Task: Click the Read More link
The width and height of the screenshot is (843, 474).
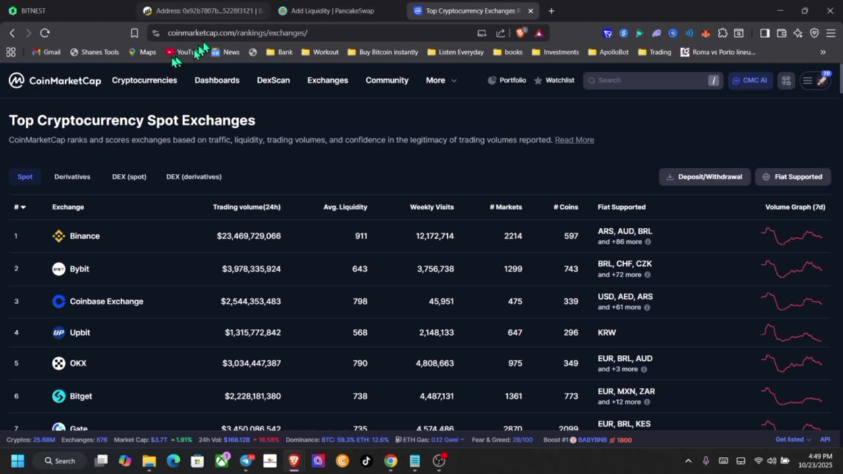Action: (574, 140)
